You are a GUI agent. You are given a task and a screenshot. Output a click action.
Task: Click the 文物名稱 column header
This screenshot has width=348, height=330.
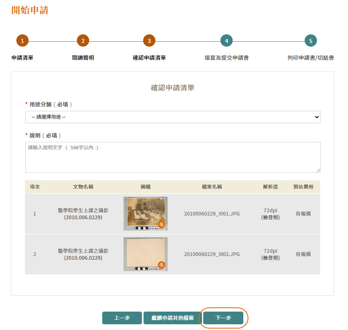(x=83, y=187)
